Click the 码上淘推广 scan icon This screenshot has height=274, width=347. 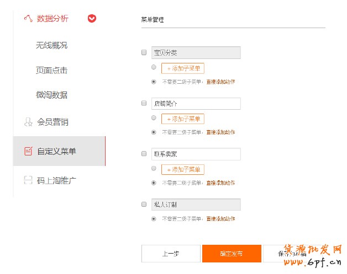pos(28,180)
